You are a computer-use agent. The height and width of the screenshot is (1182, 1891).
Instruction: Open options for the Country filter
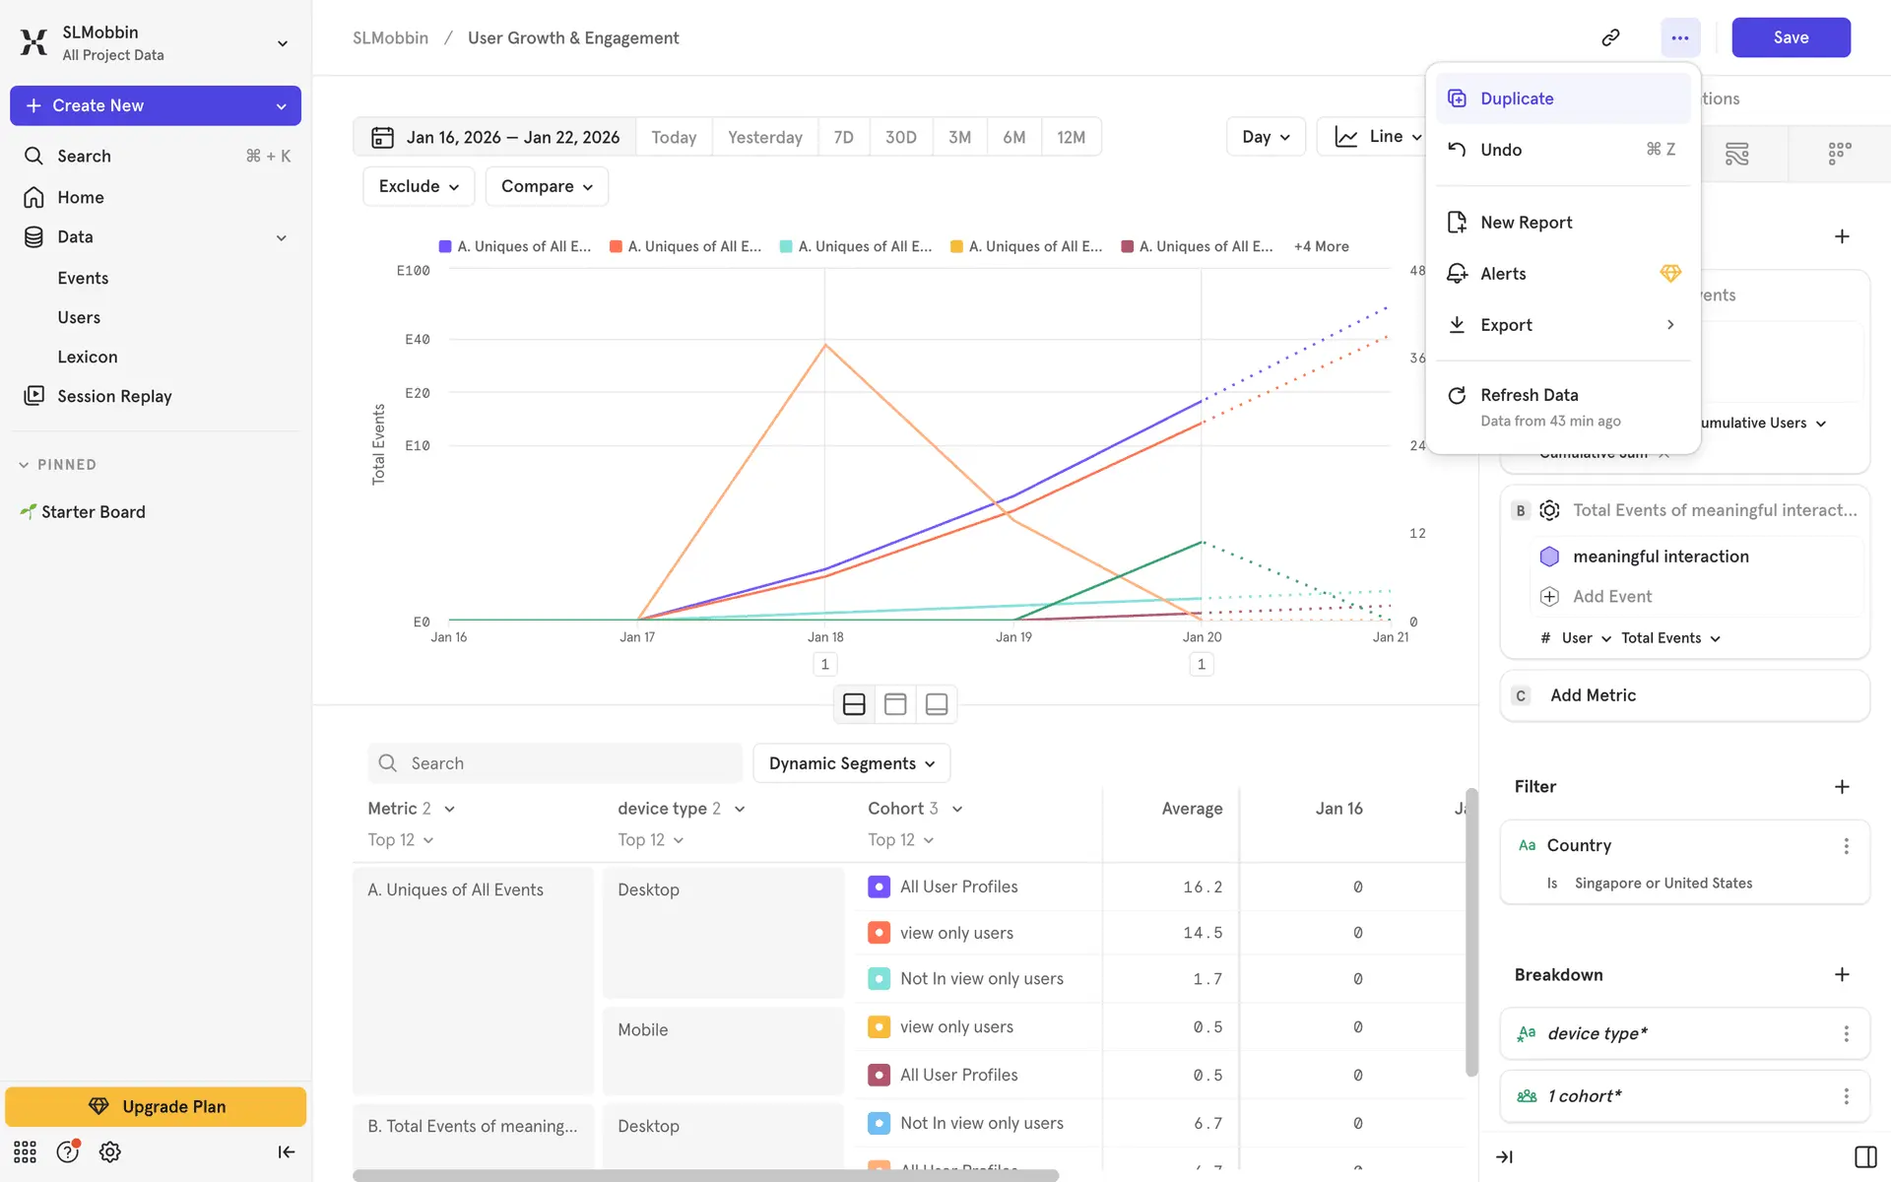[1846, 846]
